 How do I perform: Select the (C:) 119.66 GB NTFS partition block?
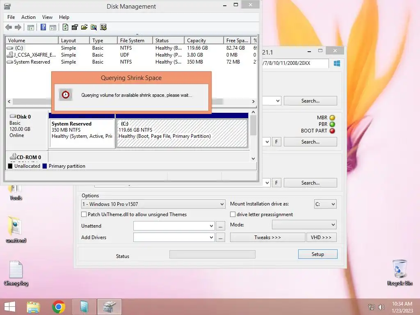182,133
